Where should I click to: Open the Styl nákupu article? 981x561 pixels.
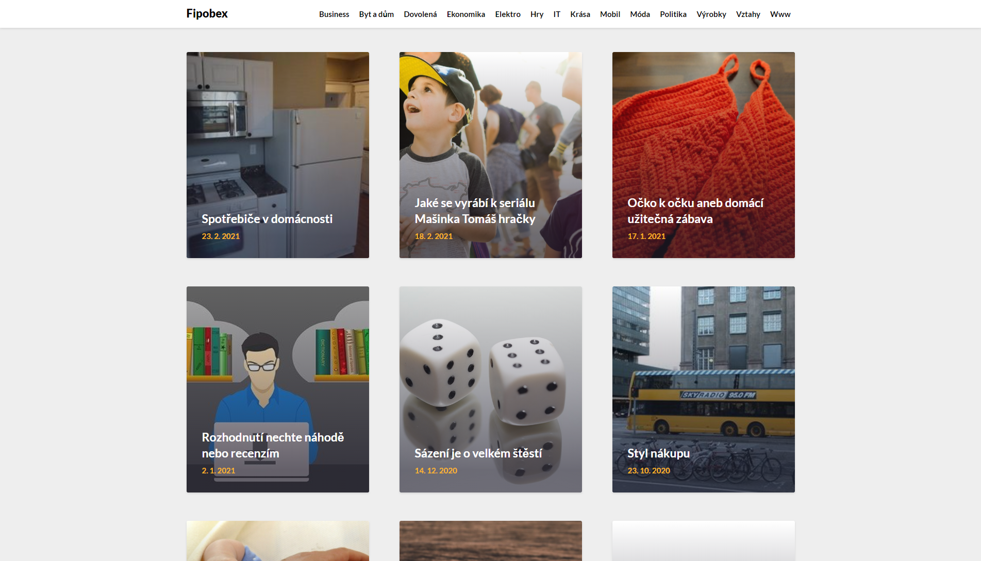tap(658, 453)
